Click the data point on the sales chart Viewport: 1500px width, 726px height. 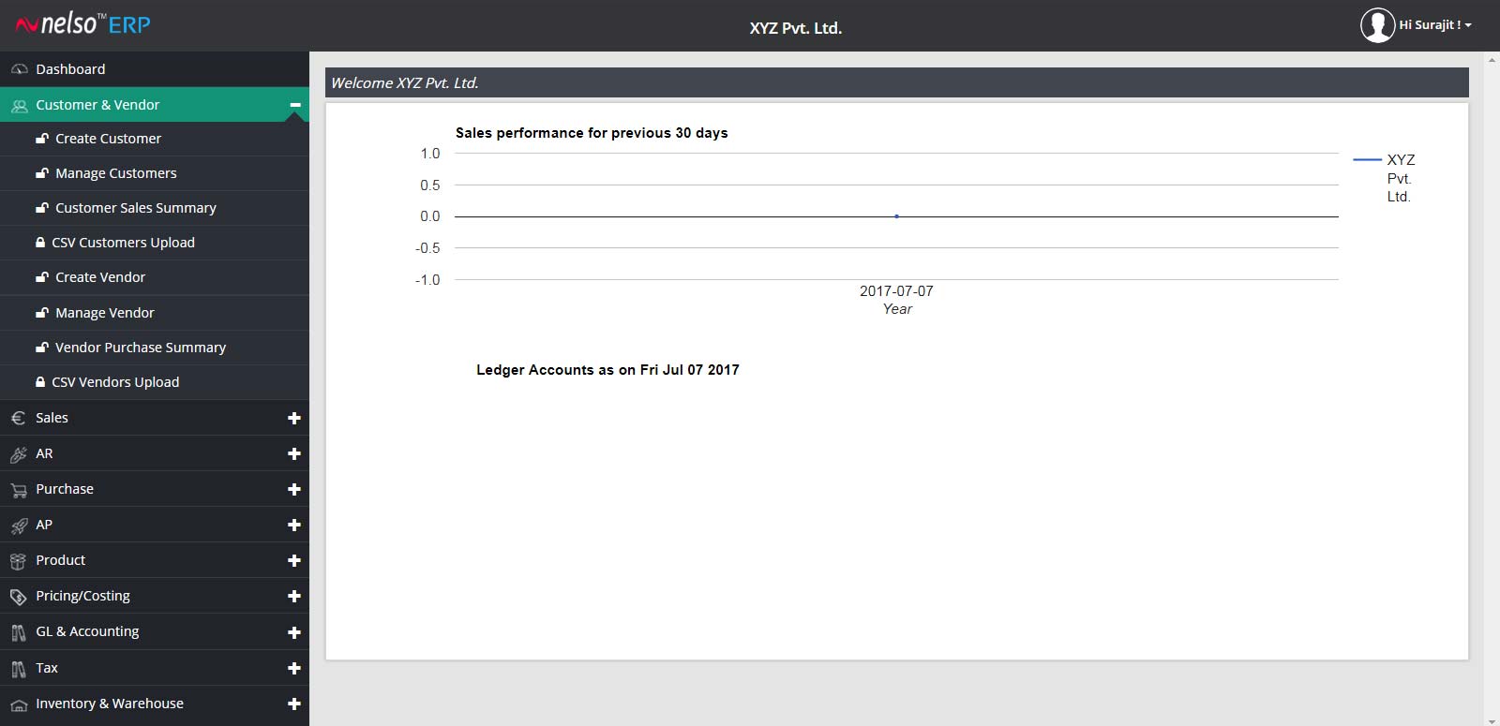click(x=896, y=216)
